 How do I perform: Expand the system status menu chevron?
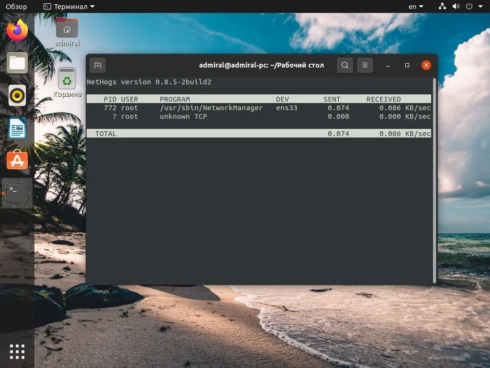(x=480, y=6)
